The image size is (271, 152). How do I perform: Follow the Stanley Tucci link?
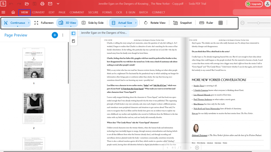(x=199, y=86)
